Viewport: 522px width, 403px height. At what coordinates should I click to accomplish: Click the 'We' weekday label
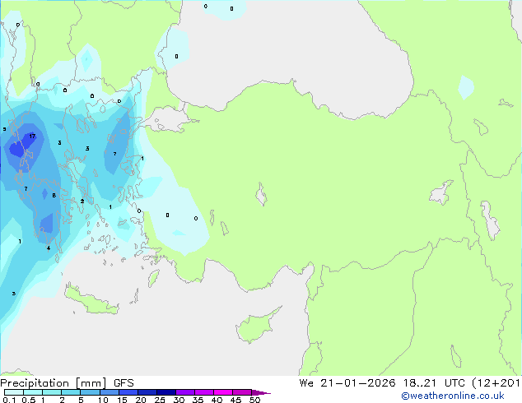[306, 383]
